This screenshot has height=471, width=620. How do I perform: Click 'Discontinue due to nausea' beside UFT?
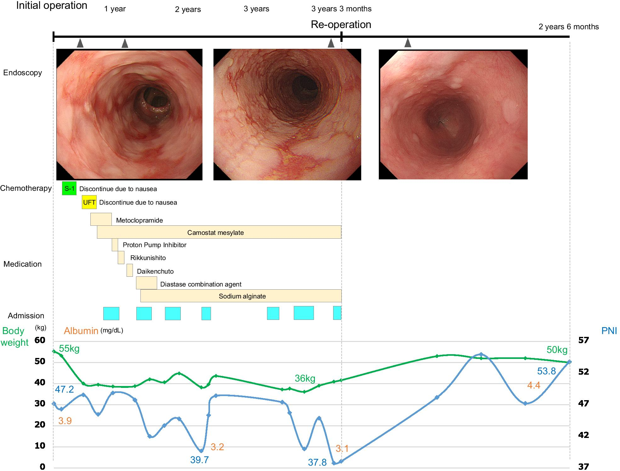(138, 202)
